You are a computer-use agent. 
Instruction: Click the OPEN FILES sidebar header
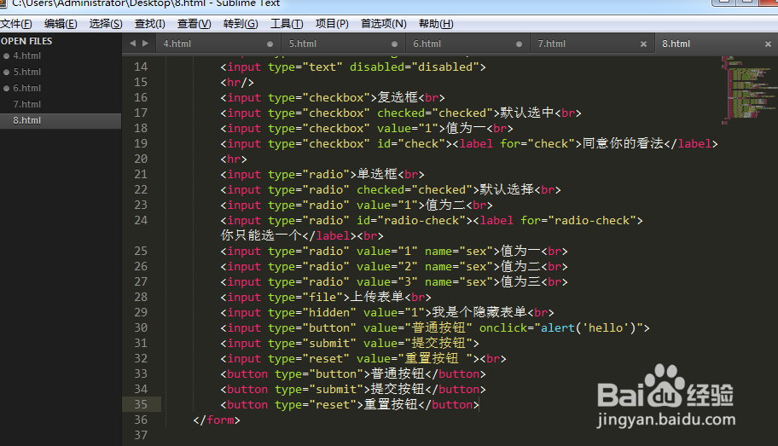point(26,41)
